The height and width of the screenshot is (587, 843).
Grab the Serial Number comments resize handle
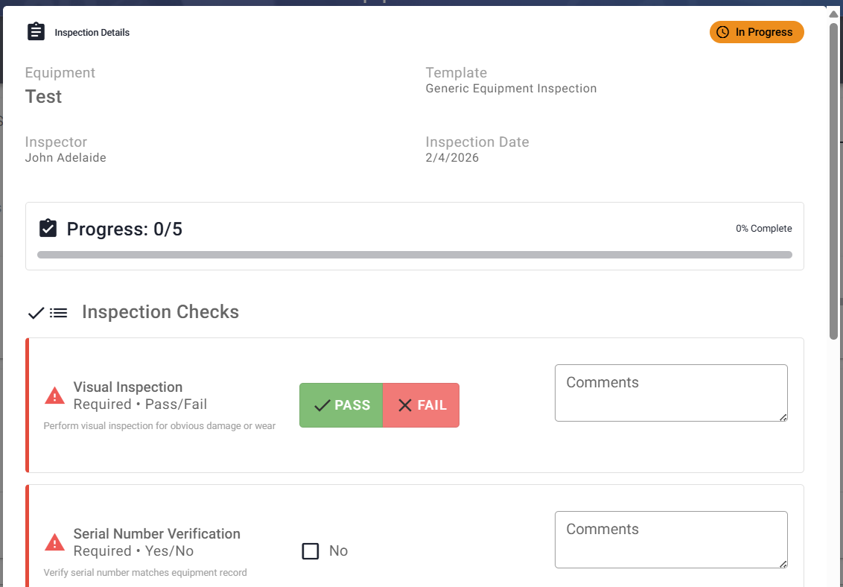point(783,564)
